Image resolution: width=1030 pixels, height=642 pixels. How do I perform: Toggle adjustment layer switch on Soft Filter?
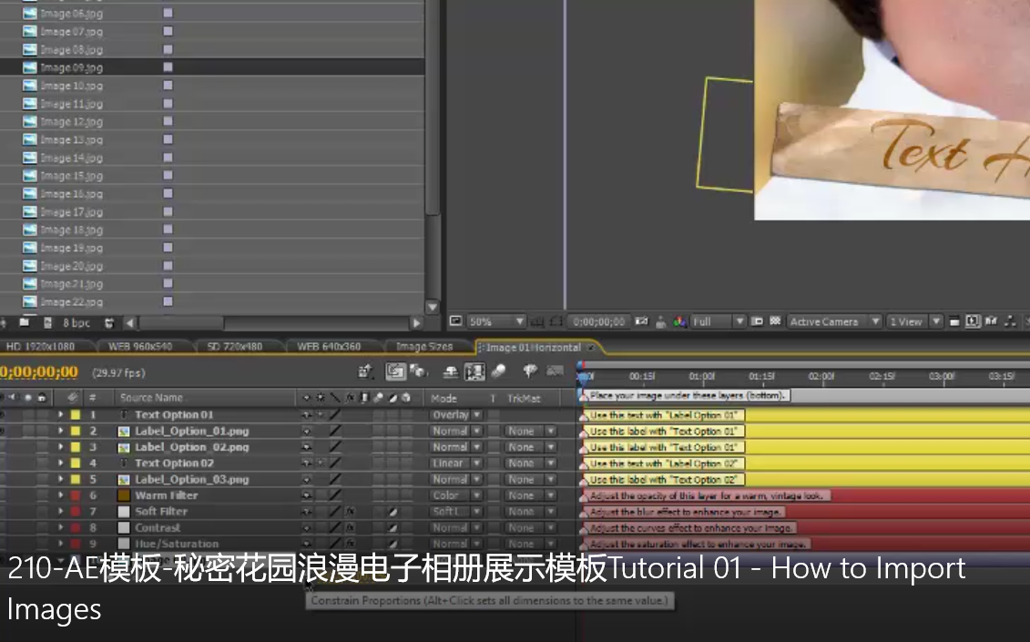[x=393, y=511]
